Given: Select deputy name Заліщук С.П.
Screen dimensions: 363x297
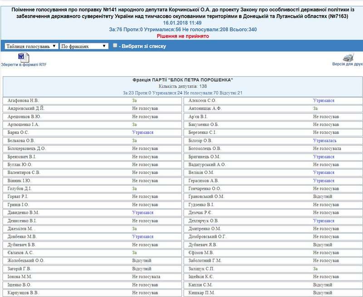Looking at the screenshot, I should tap(201, 269).
